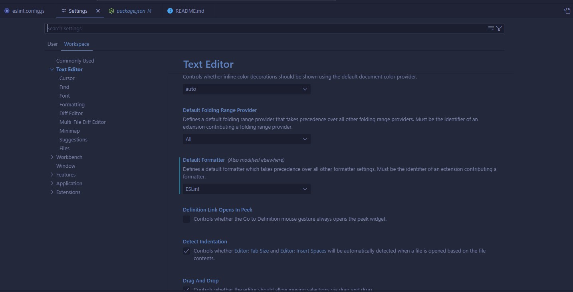Collapse the Text Editor tree section
573x292 pixels.
[52, 69]
